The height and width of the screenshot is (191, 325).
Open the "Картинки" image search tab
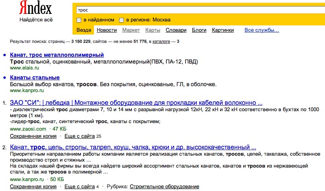[223, 30]
